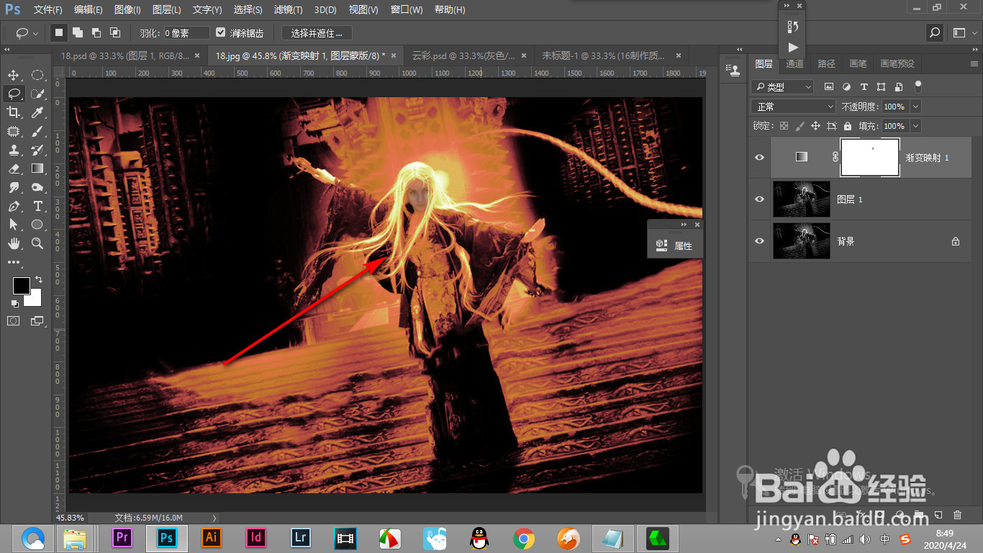This screenshot has height=553, width=983.
Task: Select the Hand tool
Action: (x=14, y=243)
